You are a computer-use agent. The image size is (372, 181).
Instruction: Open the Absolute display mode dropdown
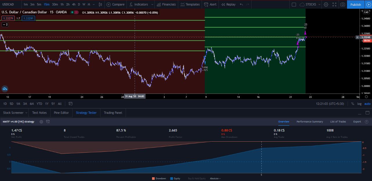[x=215, y=178]
